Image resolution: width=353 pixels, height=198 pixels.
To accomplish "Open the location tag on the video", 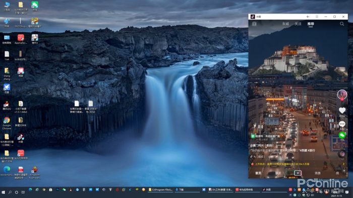I will (x=265, y=136).
